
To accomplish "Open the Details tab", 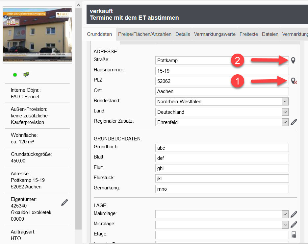I will coord(183,34).
